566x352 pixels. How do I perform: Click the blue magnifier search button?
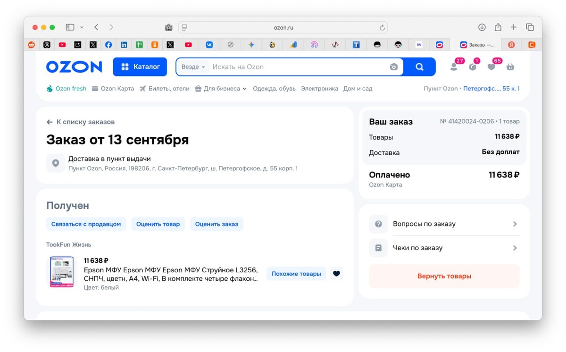tap(419, 67)
